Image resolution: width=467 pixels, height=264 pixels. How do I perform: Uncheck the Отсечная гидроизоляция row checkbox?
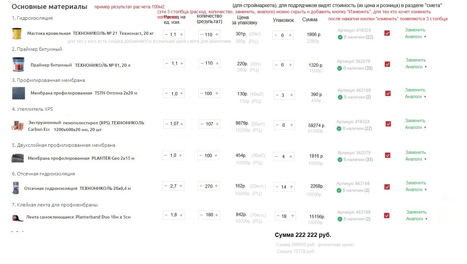387,187
